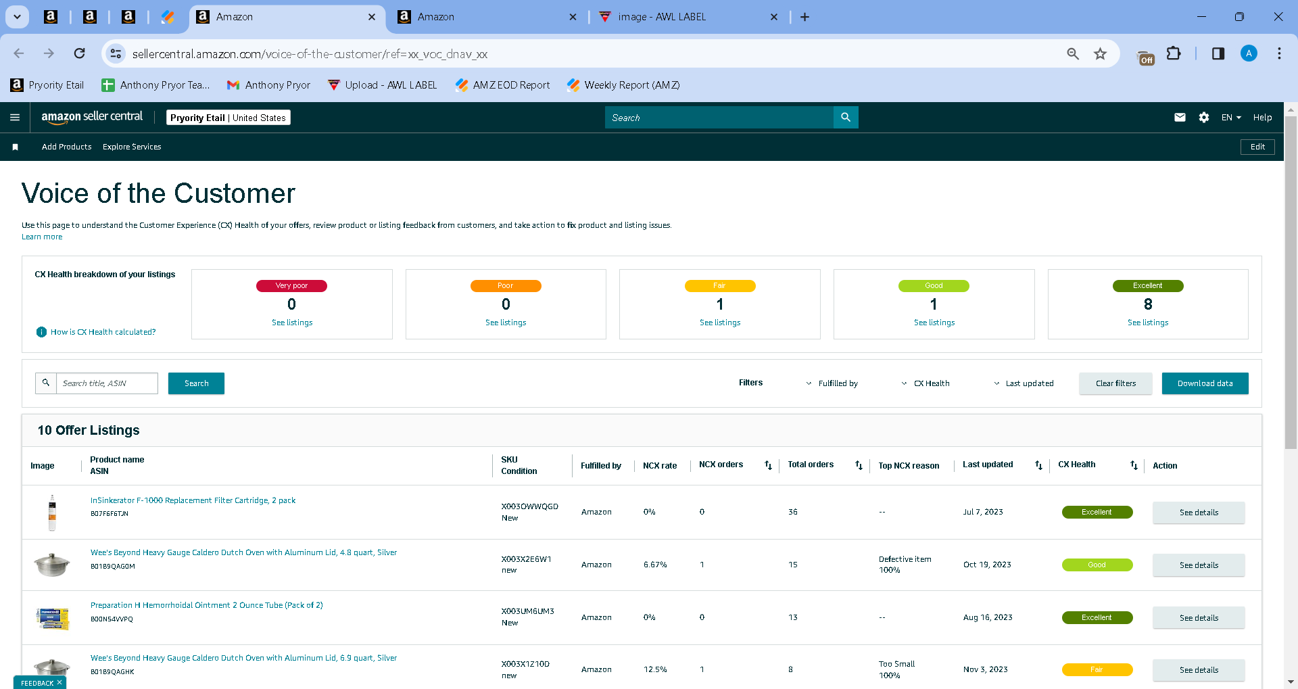1298x689 pixels.
Task: Expand the CX Health filter dropdown
Action: (x=926, y=383)
